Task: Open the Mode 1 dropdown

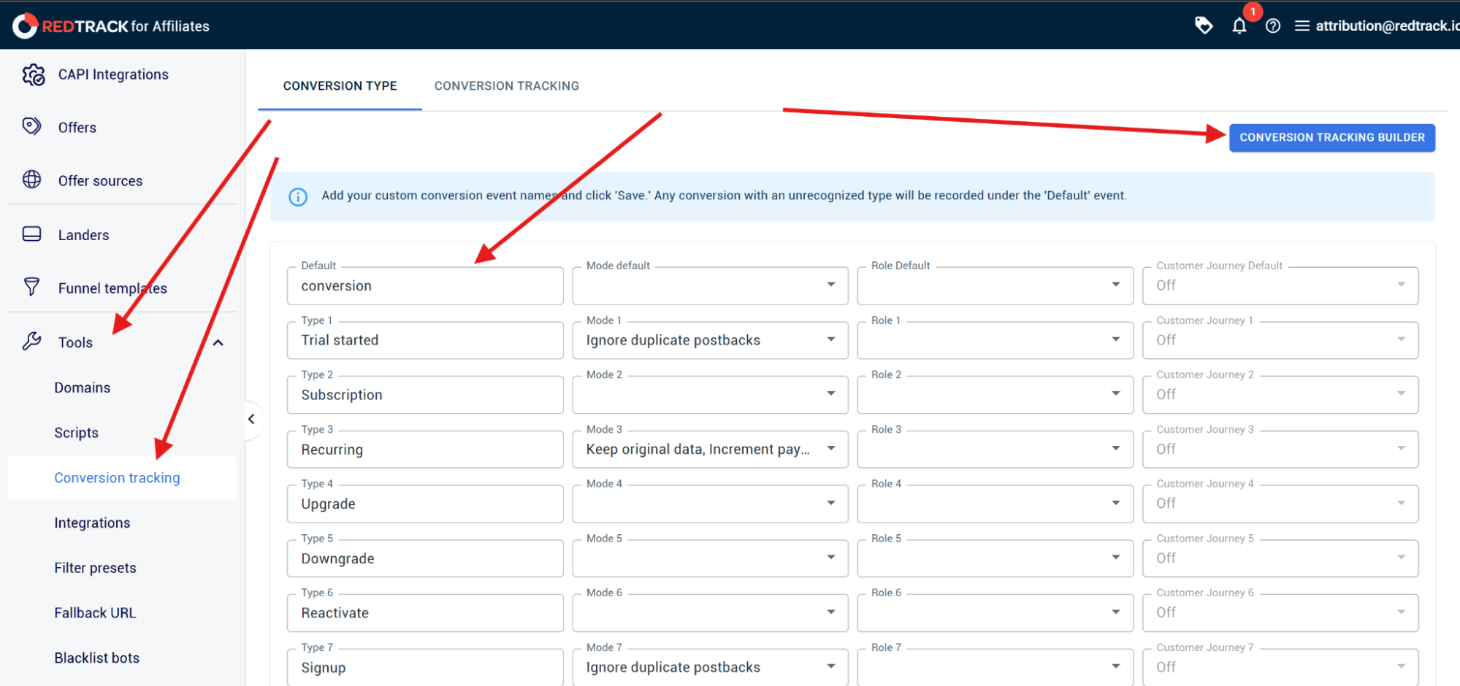Action: click(710, 340)
